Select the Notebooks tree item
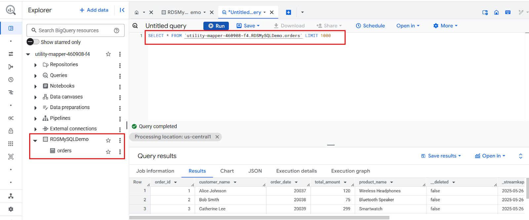Image resolution: width=529 pixels, height=220 pixels. [62, 86]
